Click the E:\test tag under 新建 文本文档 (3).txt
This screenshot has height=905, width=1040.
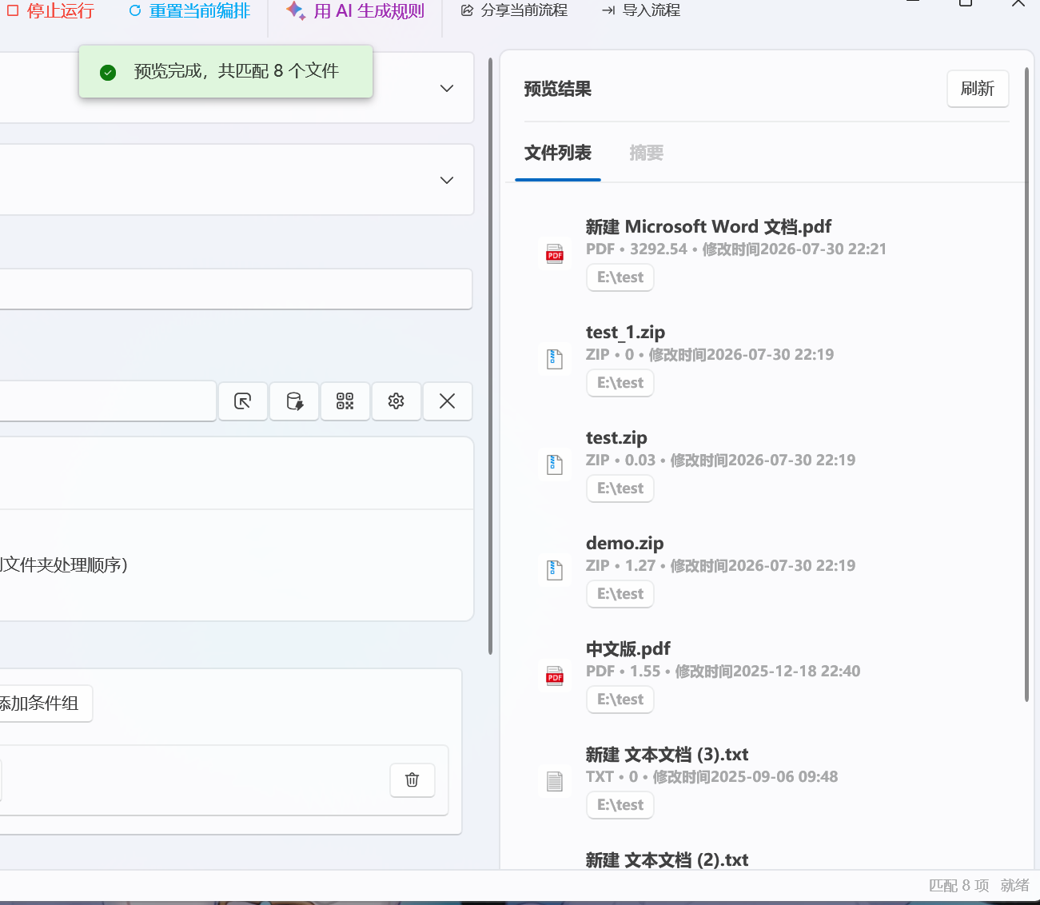pyautogui.click(x=620, y=805)
